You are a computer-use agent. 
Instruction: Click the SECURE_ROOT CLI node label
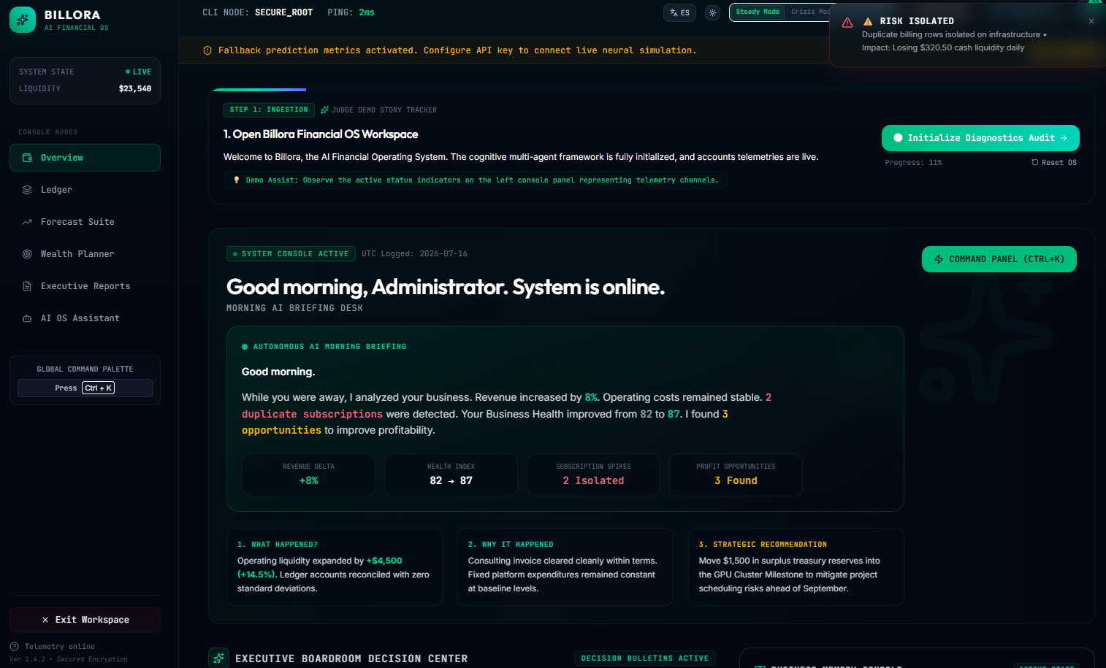283,12
